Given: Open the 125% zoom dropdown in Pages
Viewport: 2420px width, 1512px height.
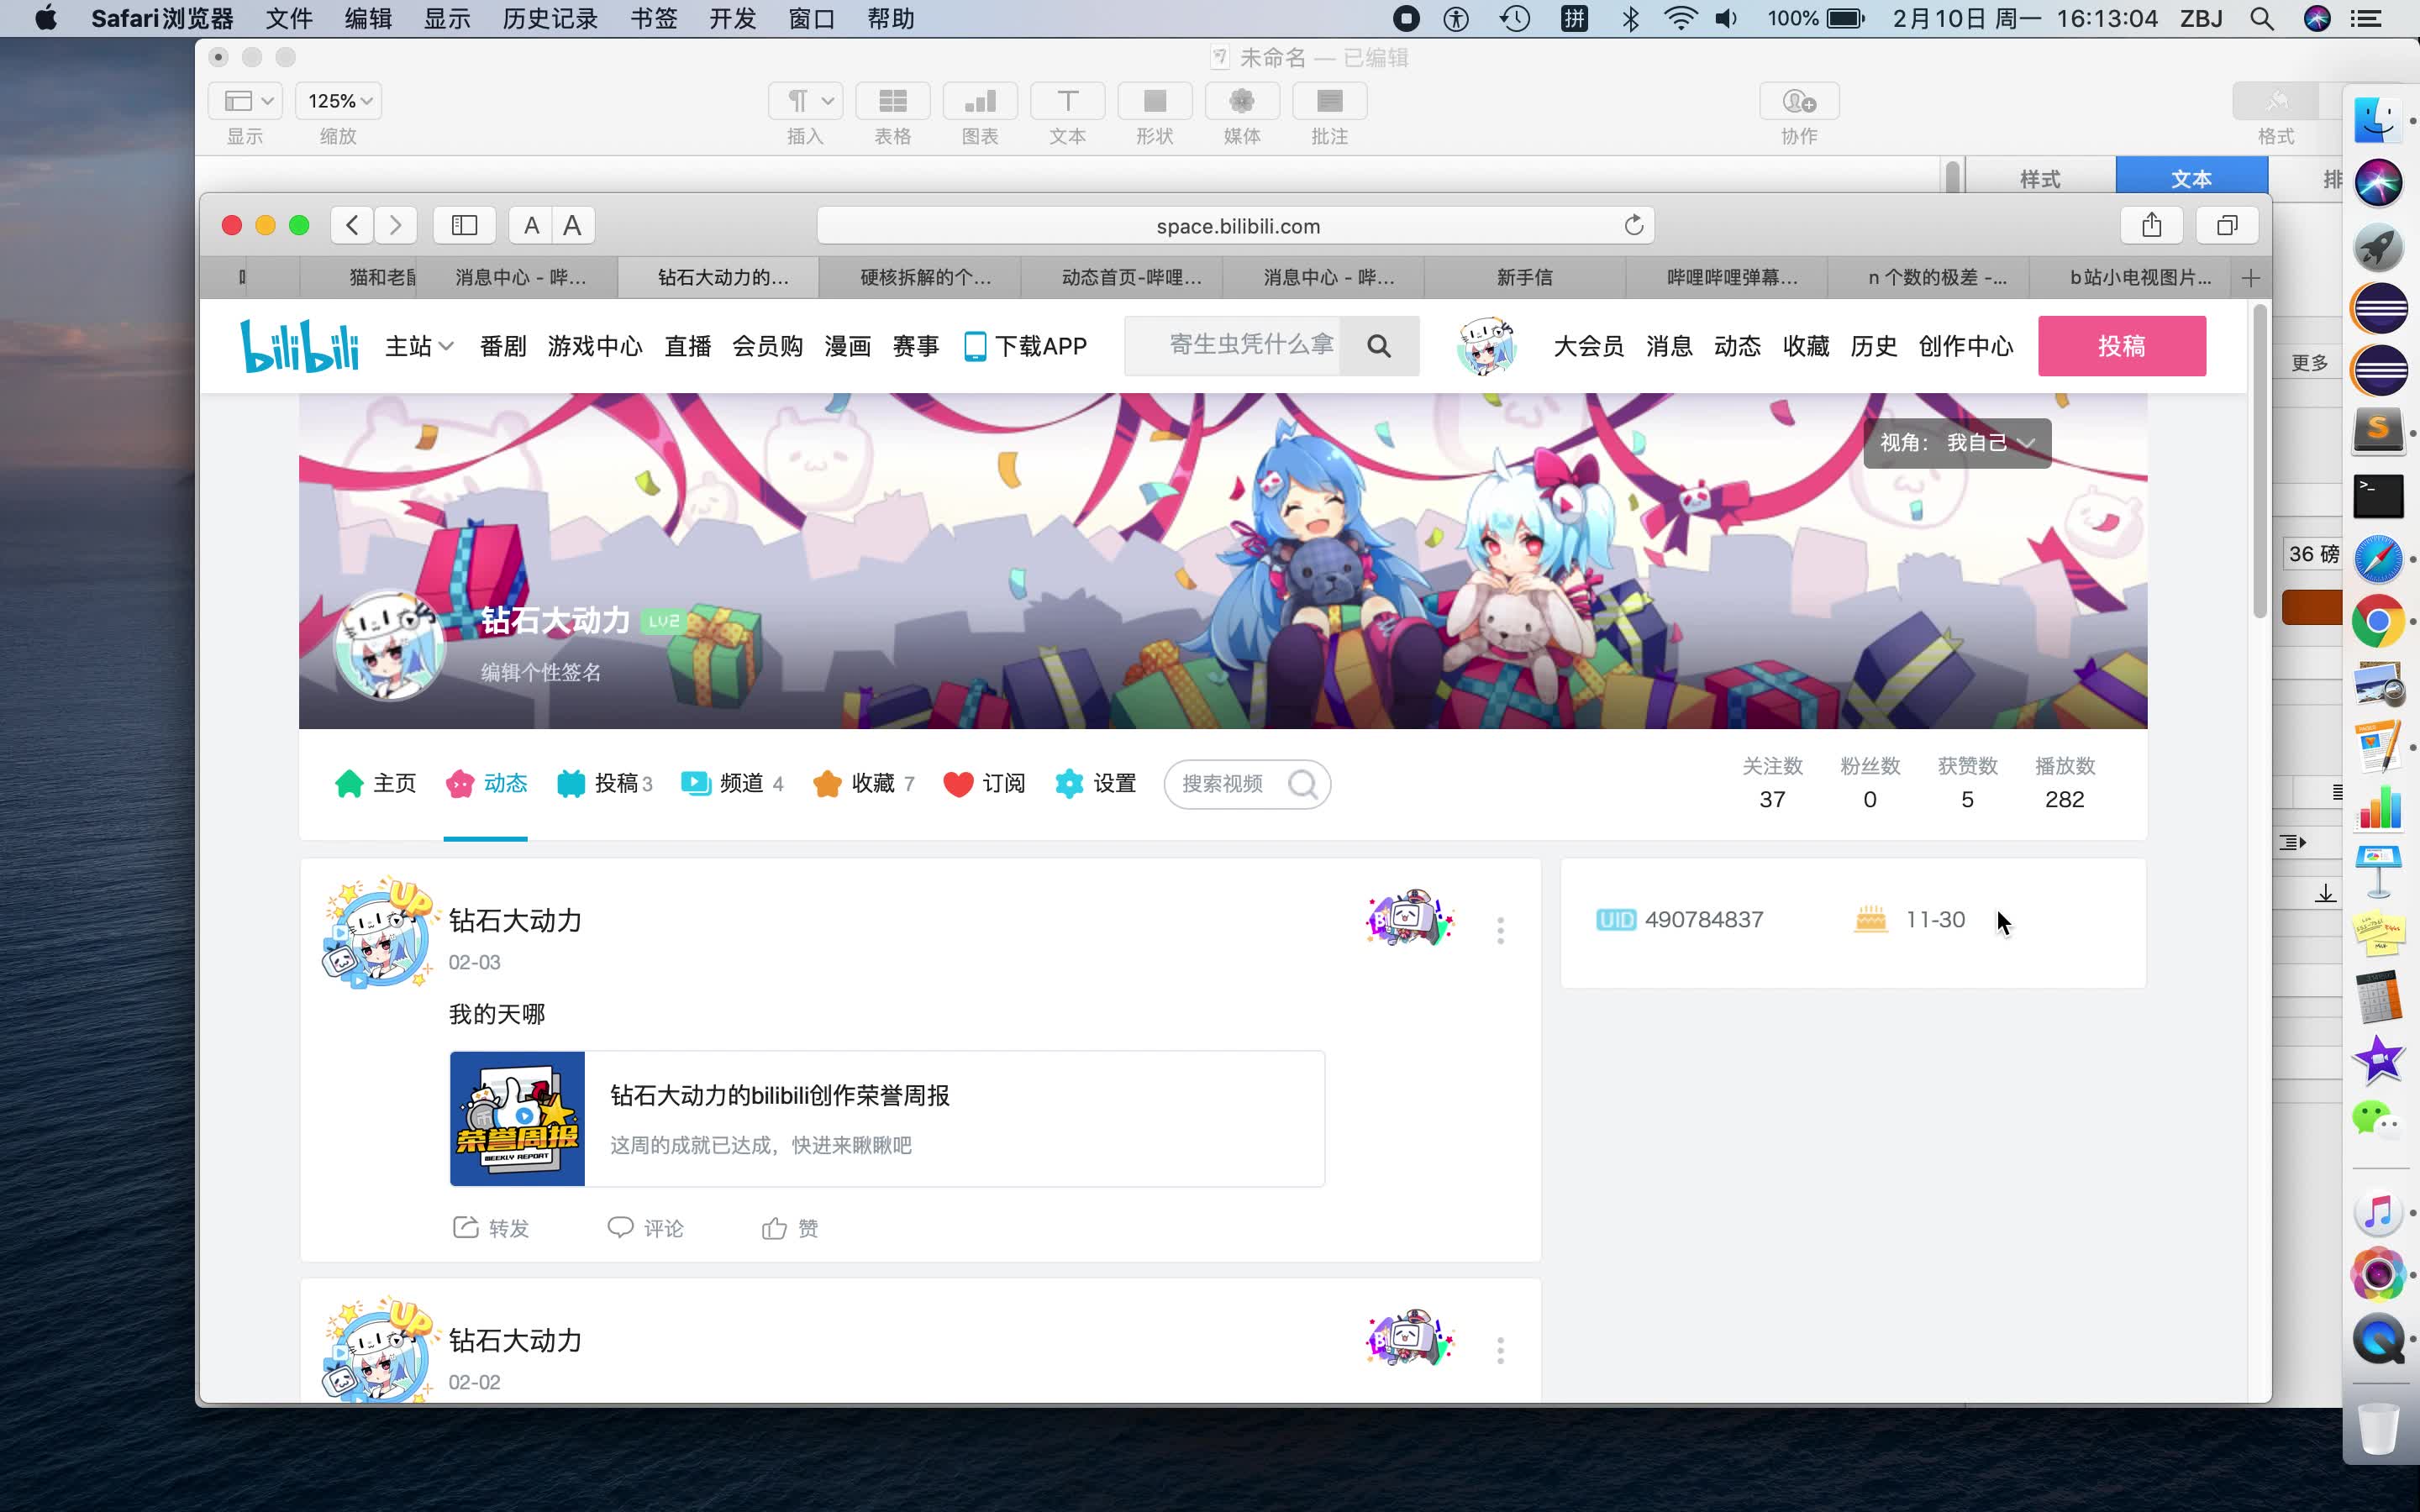Looking at the screenshot, I should (x=339, y=101).
